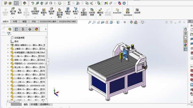The height and width of the screenshot is (108, 193).
Task: Click Update Speedpak icon
Action: point(128,12)
